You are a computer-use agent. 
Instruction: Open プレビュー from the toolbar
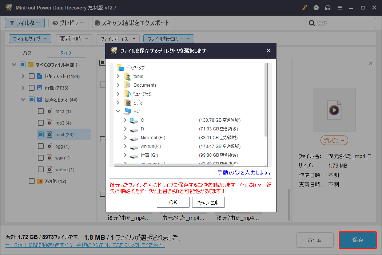(68, 23)
